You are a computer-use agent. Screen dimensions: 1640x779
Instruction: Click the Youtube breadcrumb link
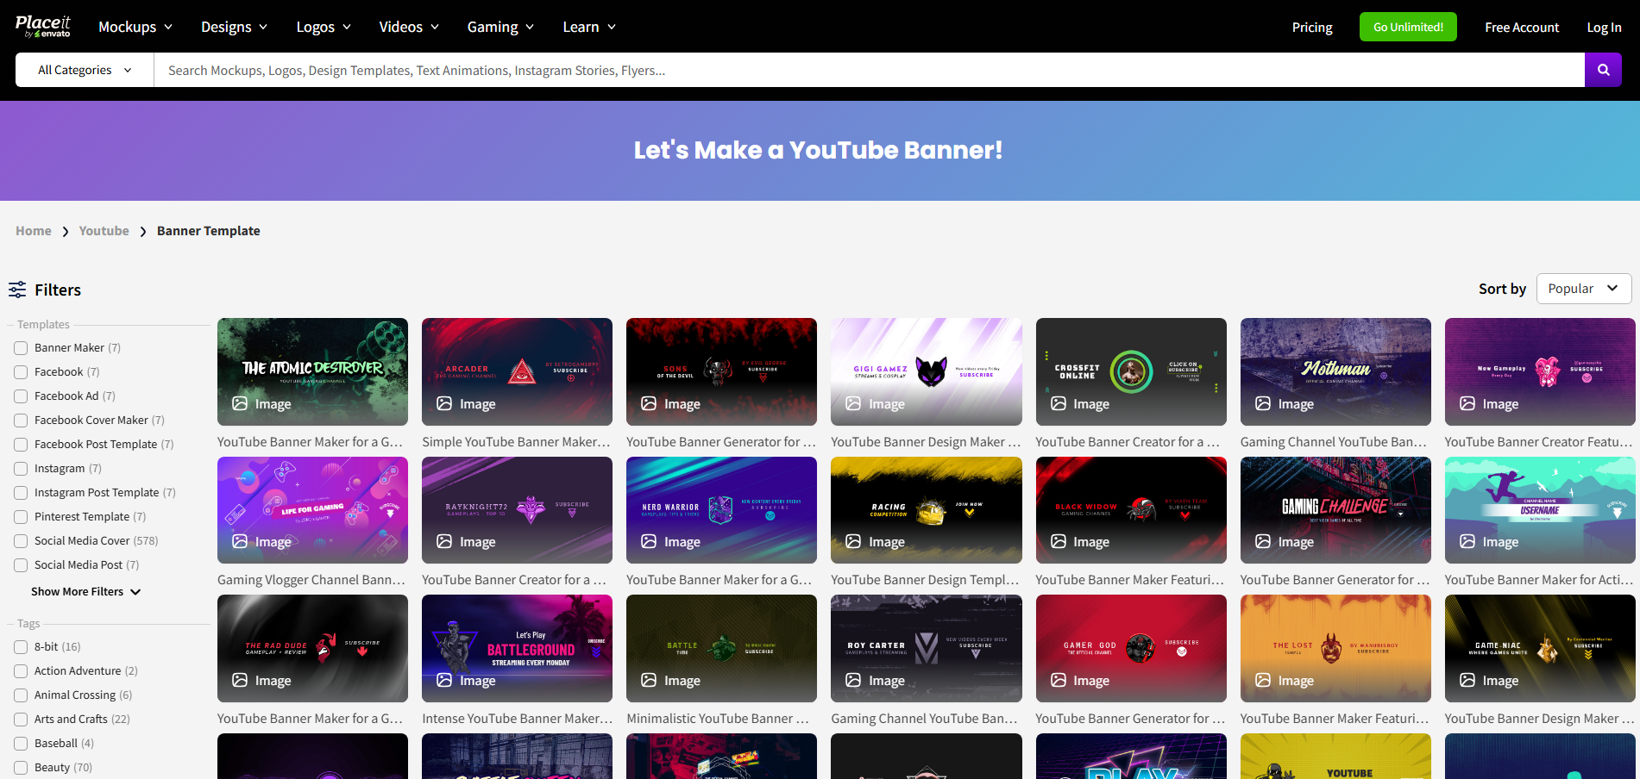(x=104, y=231)
